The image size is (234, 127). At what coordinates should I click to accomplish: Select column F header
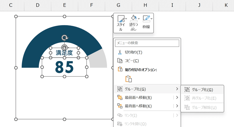click(x=92, y=5)
